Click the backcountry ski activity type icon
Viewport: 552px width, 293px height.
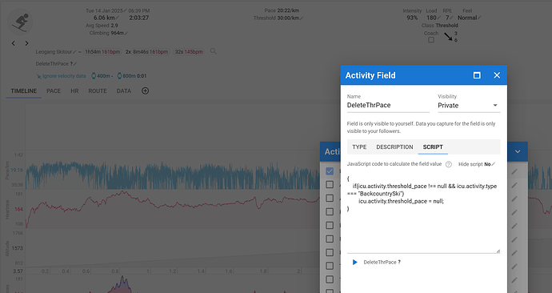[x=20, y=22]
